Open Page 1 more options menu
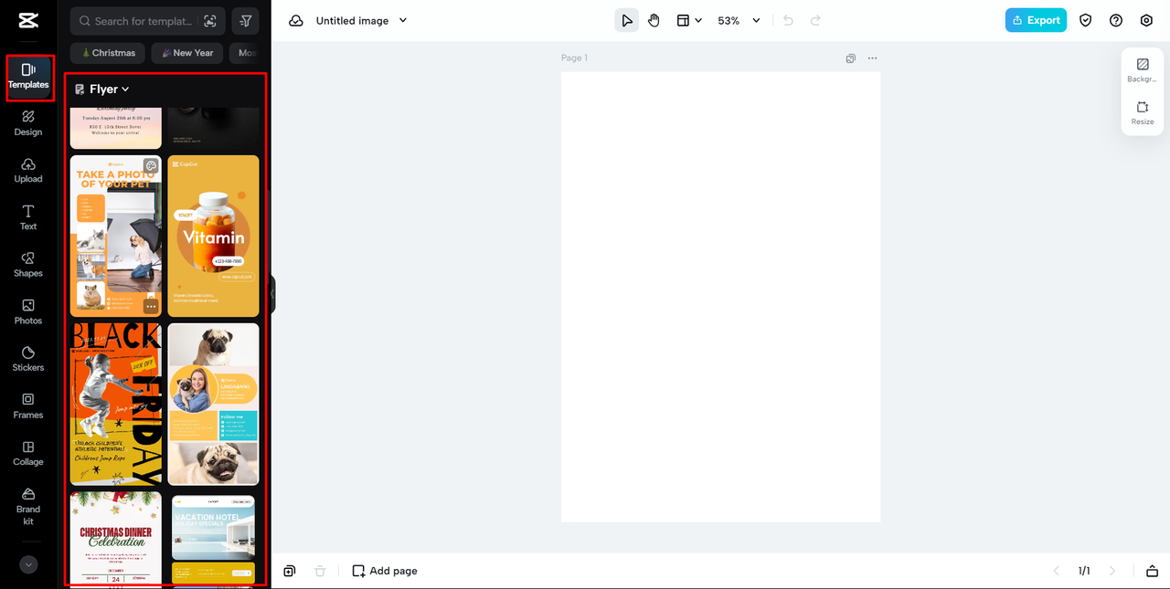The height and width of the screenshot is (589, 1170). [x=872, y=58]
